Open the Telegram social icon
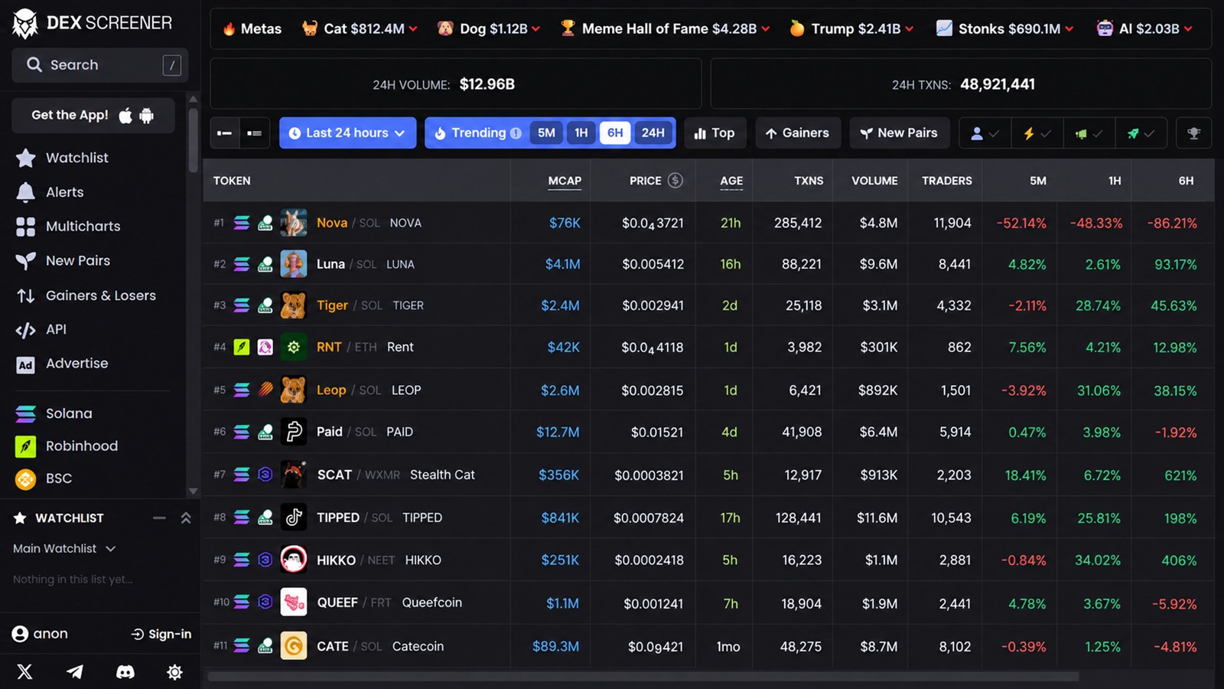The height and width of the screenshot is (689, 1224). click(75, 672)
